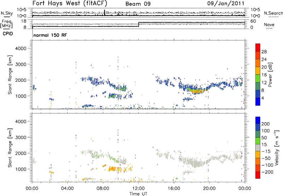Image resolution: width=283 pixels, height=196 pixels.
Task: Click the '04:00' time tick label
Action: 67,189
